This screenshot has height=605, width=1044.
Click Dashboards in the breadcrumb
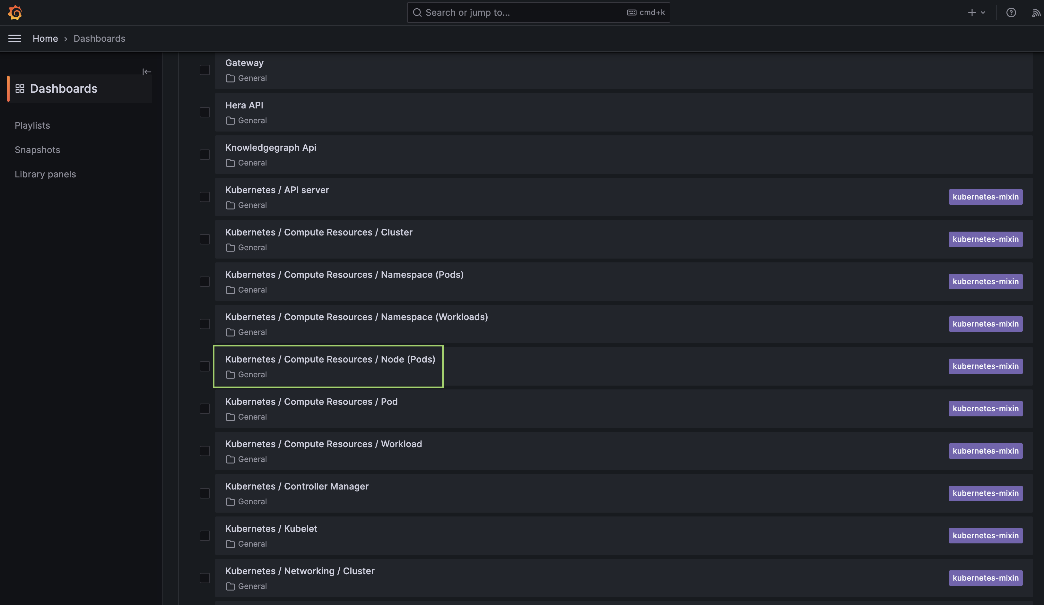click(x=100, y=38)
